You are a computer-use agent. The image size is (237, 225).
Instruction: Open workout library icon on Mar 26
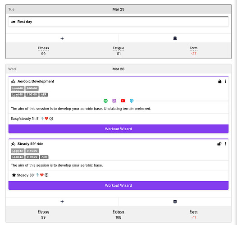[175, 202]
